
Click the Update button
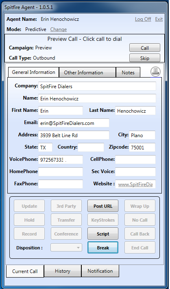coord(29,206)
